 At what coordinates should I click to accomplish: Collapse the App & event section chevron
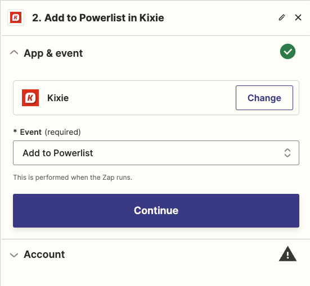point(14,53)
